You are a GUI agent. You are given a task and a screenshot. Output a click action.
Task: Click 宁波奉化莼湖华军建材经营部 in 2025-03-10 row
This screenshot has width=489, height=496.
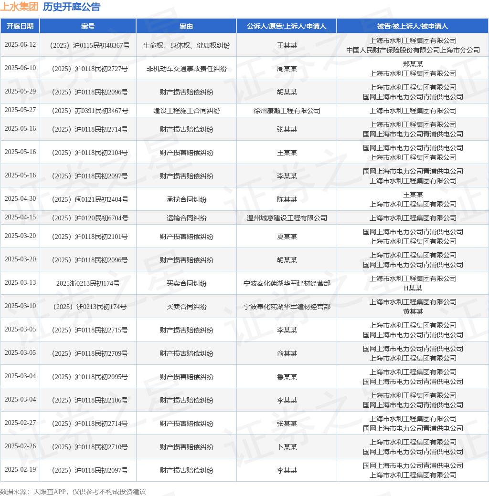(x=287, y=307)
